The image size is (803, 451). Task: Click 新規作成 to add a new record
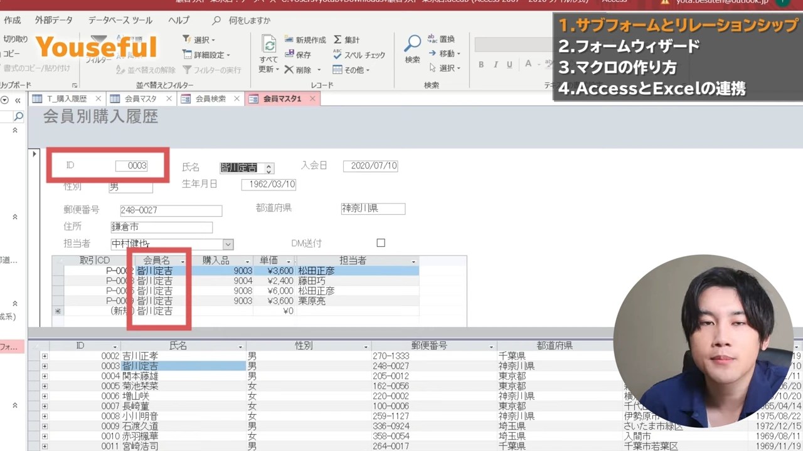pos(305,39)
